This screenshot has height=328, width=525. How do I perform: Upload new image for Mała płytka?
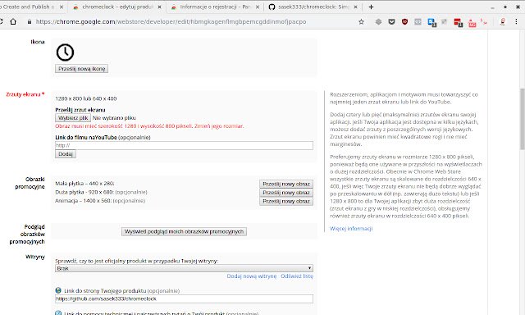(x=286, y=184)
